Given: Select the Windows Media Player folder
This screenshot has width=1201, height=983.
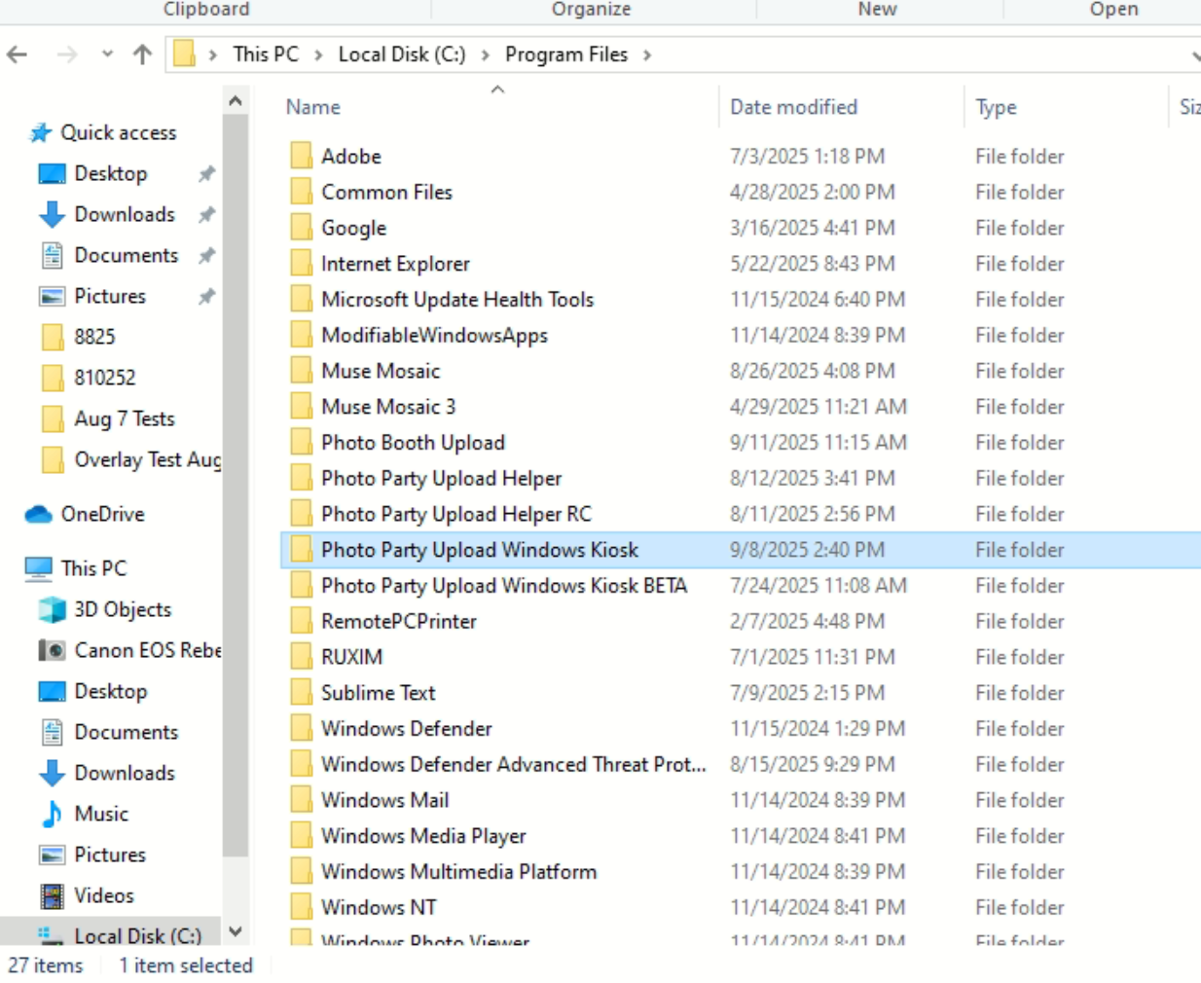Looking at the screenshot, I should pos(423,836).
